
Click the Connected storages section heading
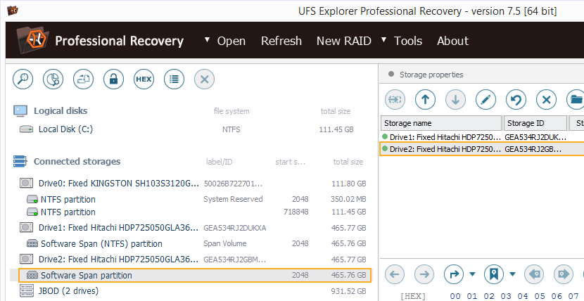(x=77, y=162)
